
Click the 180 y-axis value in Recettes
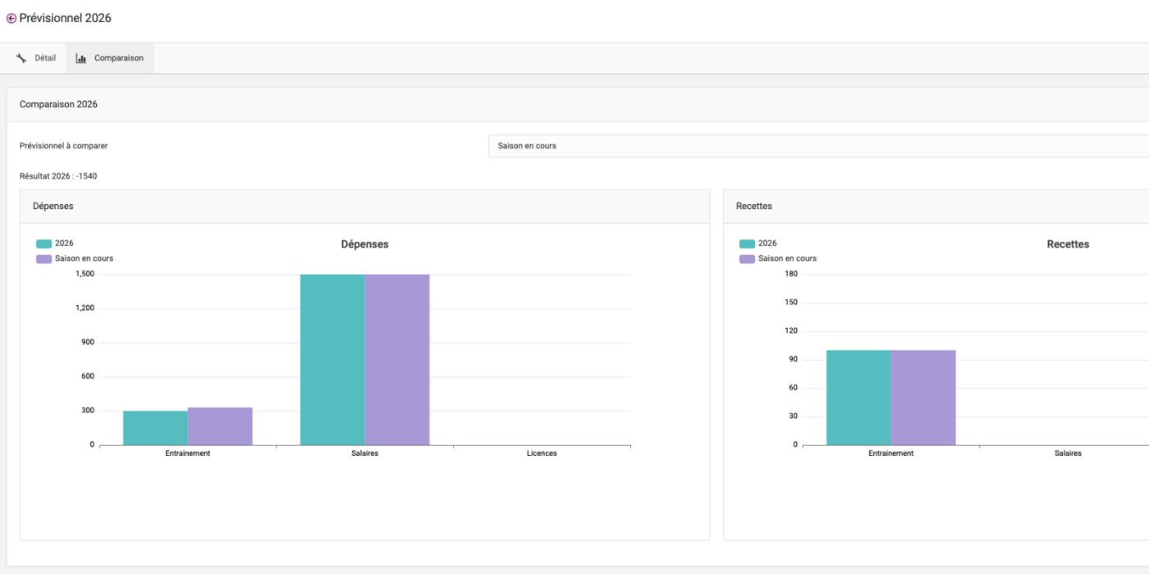tap(791, 274)
